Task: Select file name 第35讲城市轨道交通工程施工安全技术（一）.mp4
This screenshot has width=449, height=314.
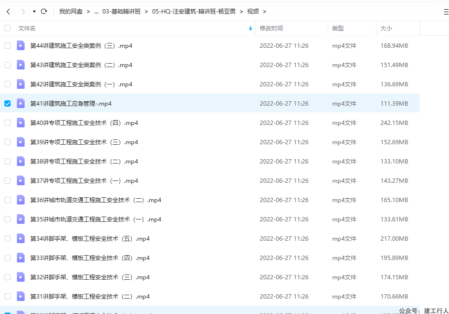Action: tap(96, 219)
